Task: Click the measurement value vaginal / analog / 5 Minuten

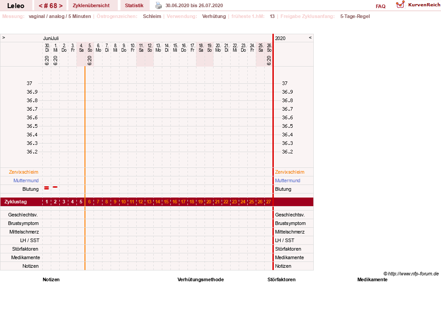Action: pyautogui.click(x=60, y=16)
